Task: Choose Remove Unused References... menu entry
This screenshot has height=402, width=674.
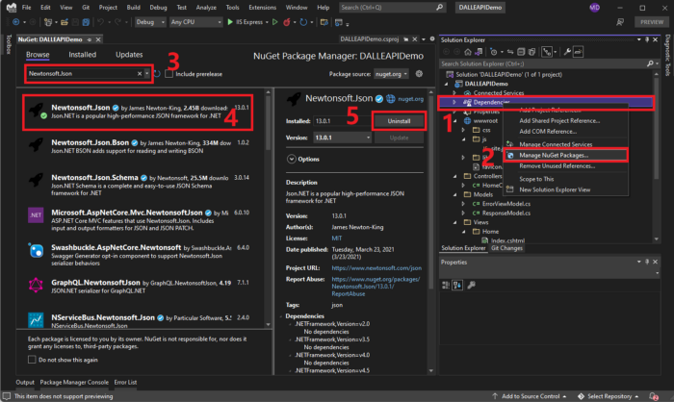Action: [x=557, y=165]
